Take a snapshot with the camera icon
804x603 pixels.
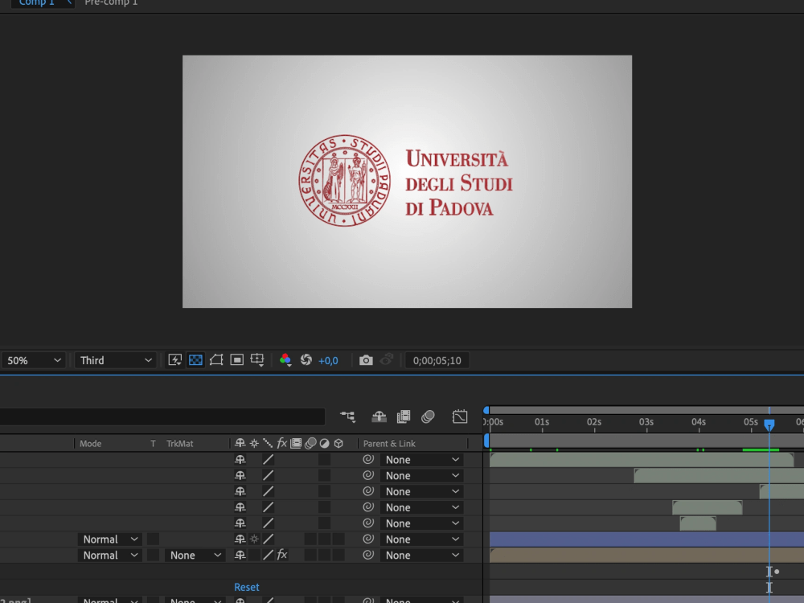(366, 360)
